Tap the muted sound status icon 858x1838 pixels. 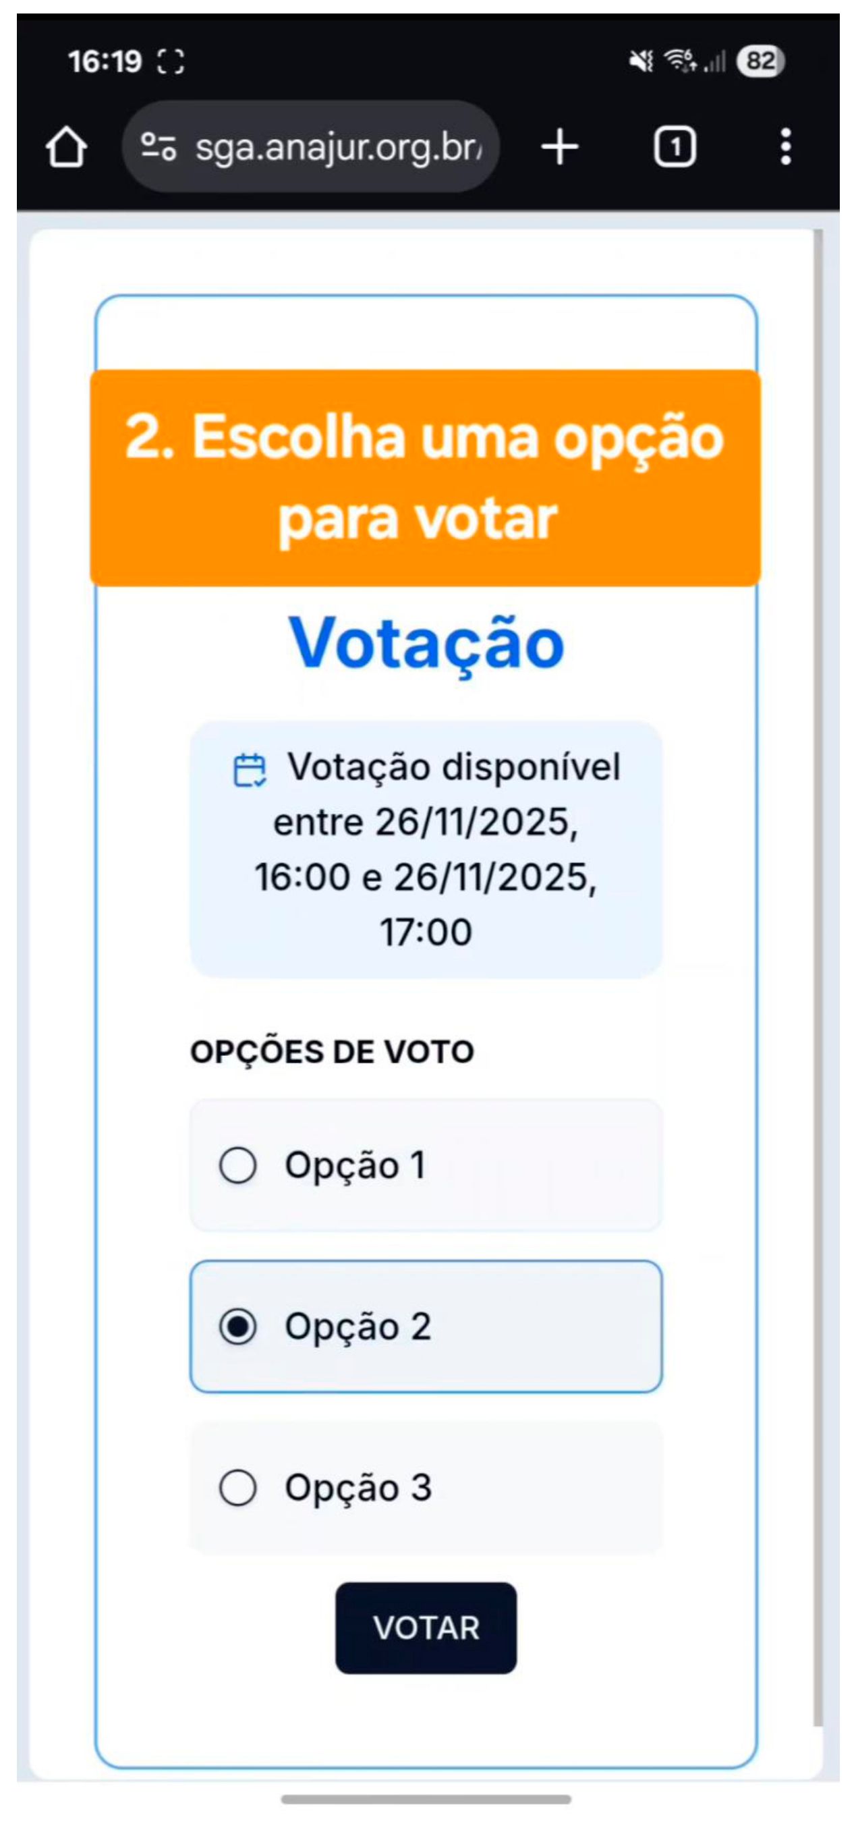pos(641,61)
